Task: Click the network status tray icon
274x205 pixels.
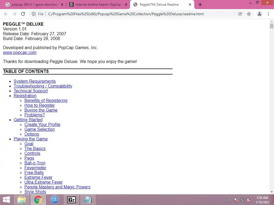Action: coord(242,200)
